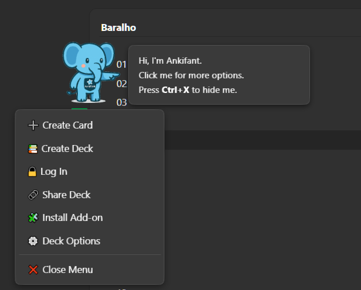
Task: Choose the Create Card menu entry
Action: [67, 125]
